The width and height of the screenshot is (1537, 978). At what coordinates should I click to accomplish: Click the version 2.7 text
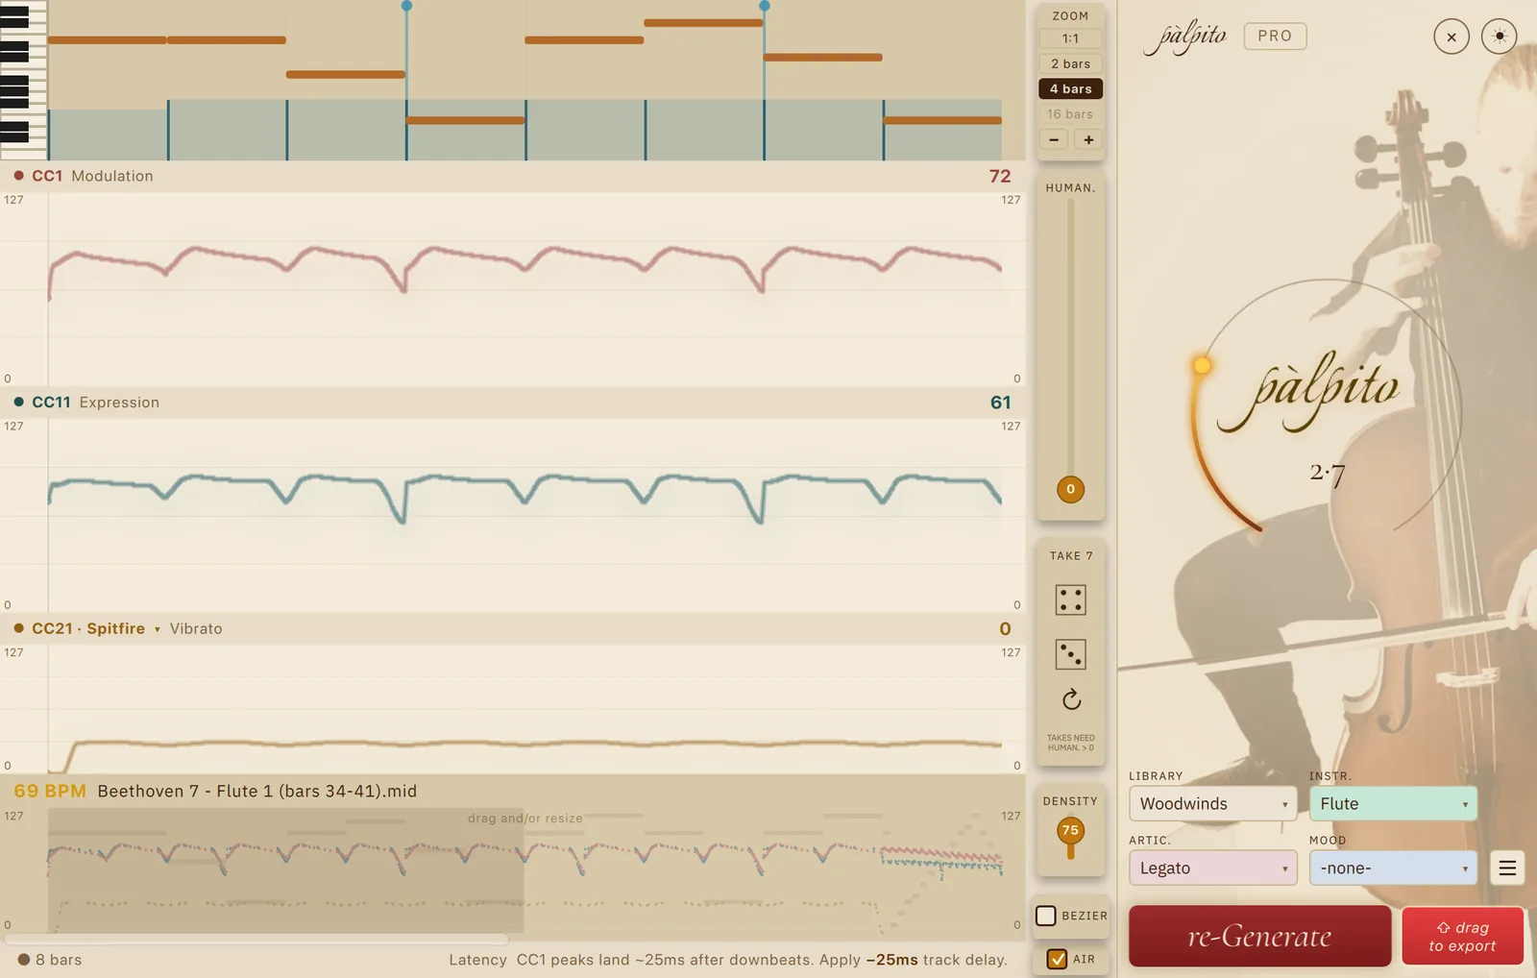(1328, 473)
